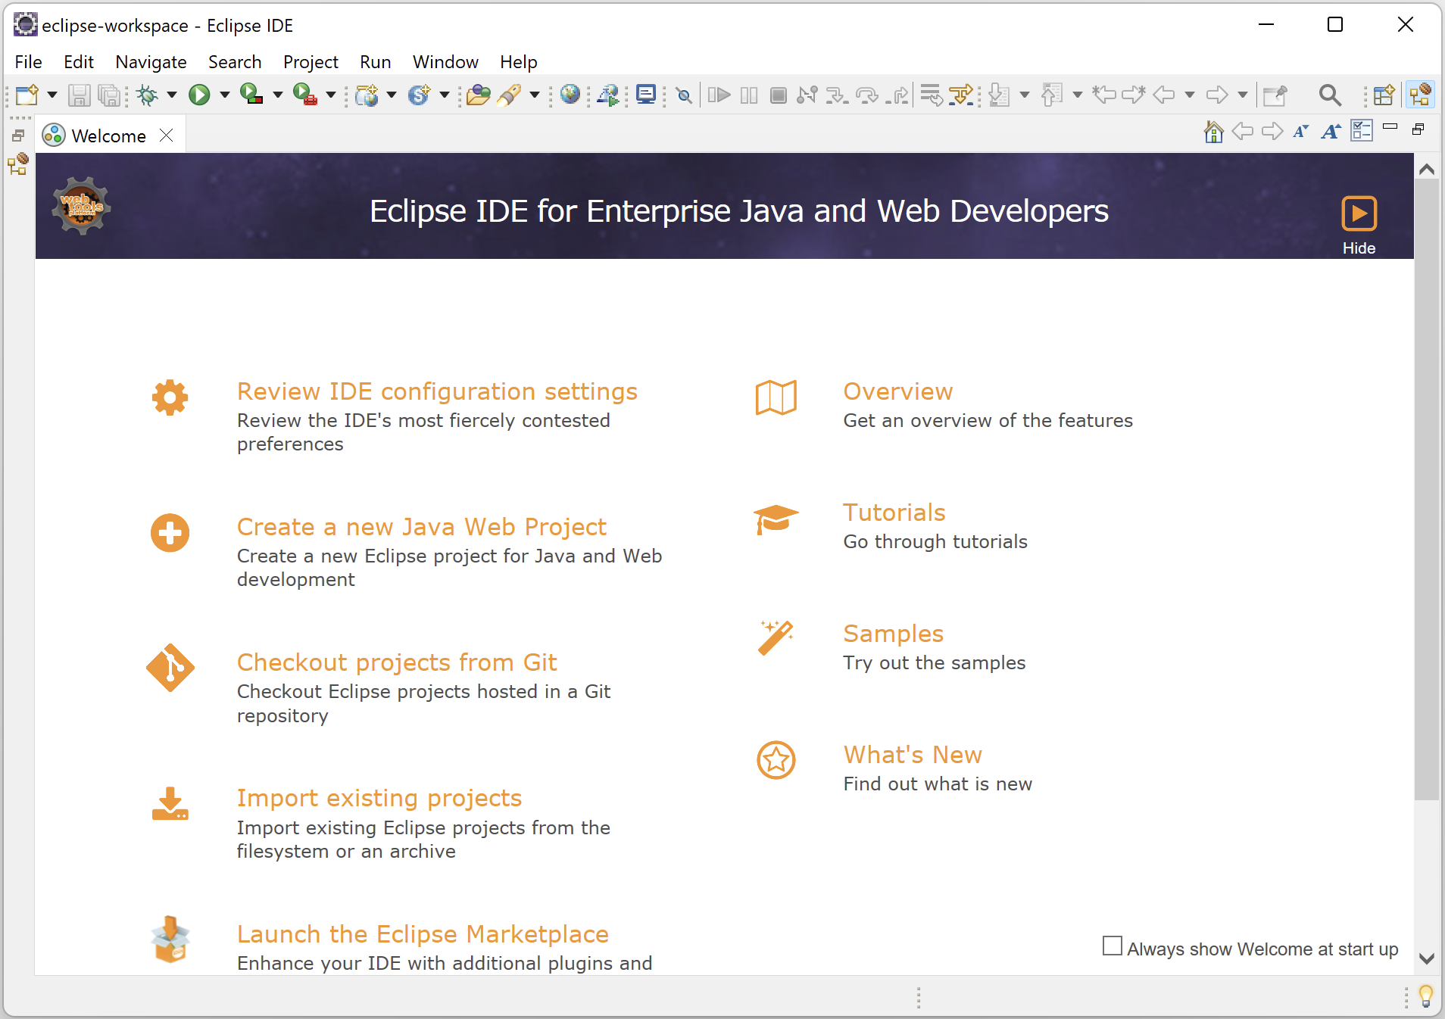Image resolution: width=1445 pixels, height=1019 pixels.
Task: Click the Coverage run icon
Action: pyautogui.click(x=251, y=95)
